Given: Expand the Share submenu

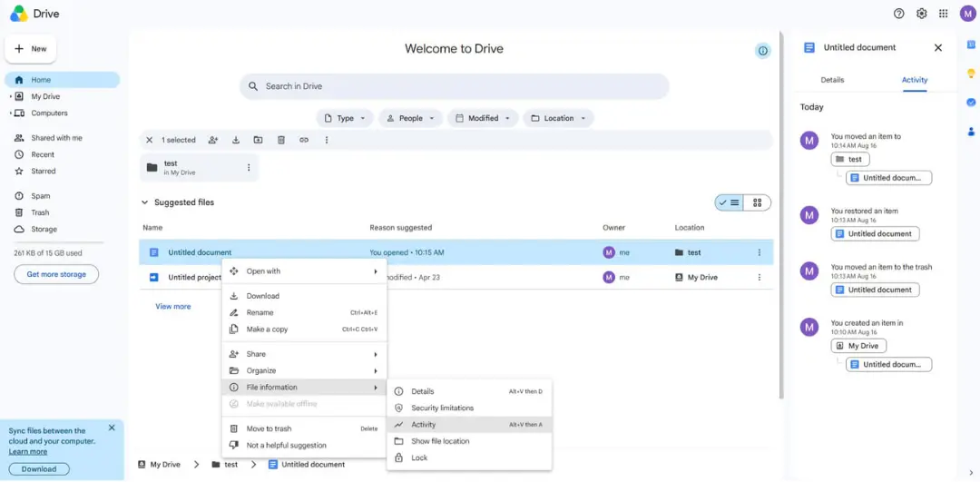Looking at the screenshot, I should click(x=304, y=354).
